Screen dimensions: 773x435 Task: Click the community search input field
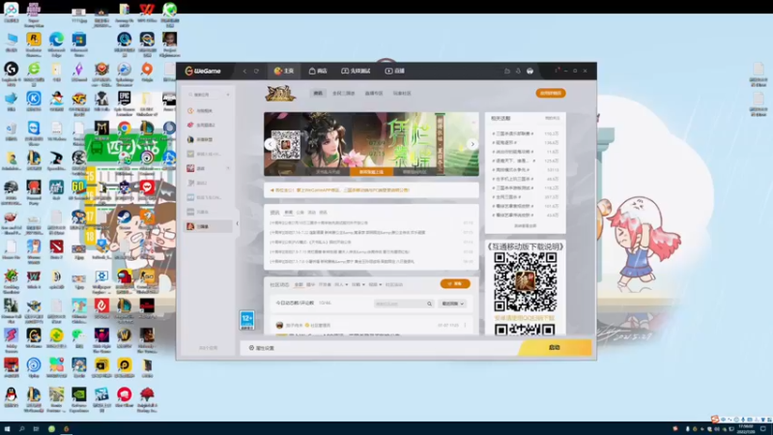pyautogui.click(x=400, y=304)
